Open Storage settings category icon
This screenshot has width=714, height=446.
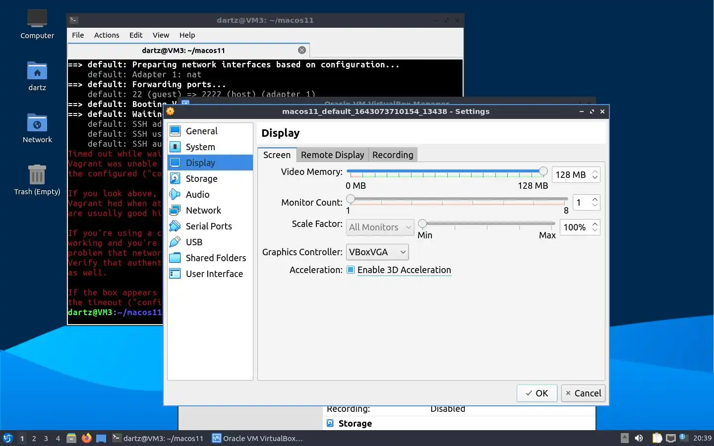tap(175, 178)
